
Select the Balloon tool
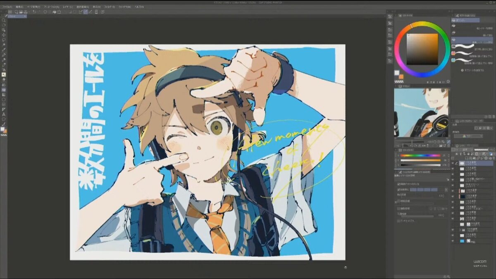pyautogui.click(x=4, y=119)
